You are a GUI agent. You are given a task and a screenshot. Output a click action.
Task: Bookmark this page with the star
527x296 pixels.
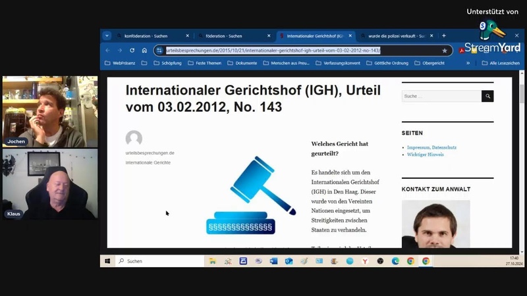pos(445,51)
